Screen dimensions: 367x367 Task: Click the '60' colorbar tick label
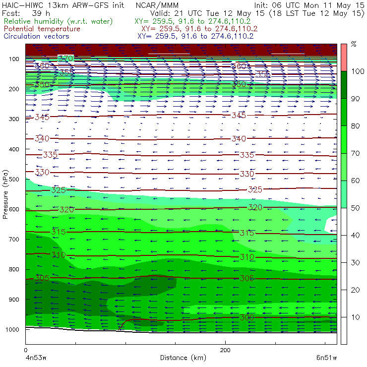coord(355,181)
